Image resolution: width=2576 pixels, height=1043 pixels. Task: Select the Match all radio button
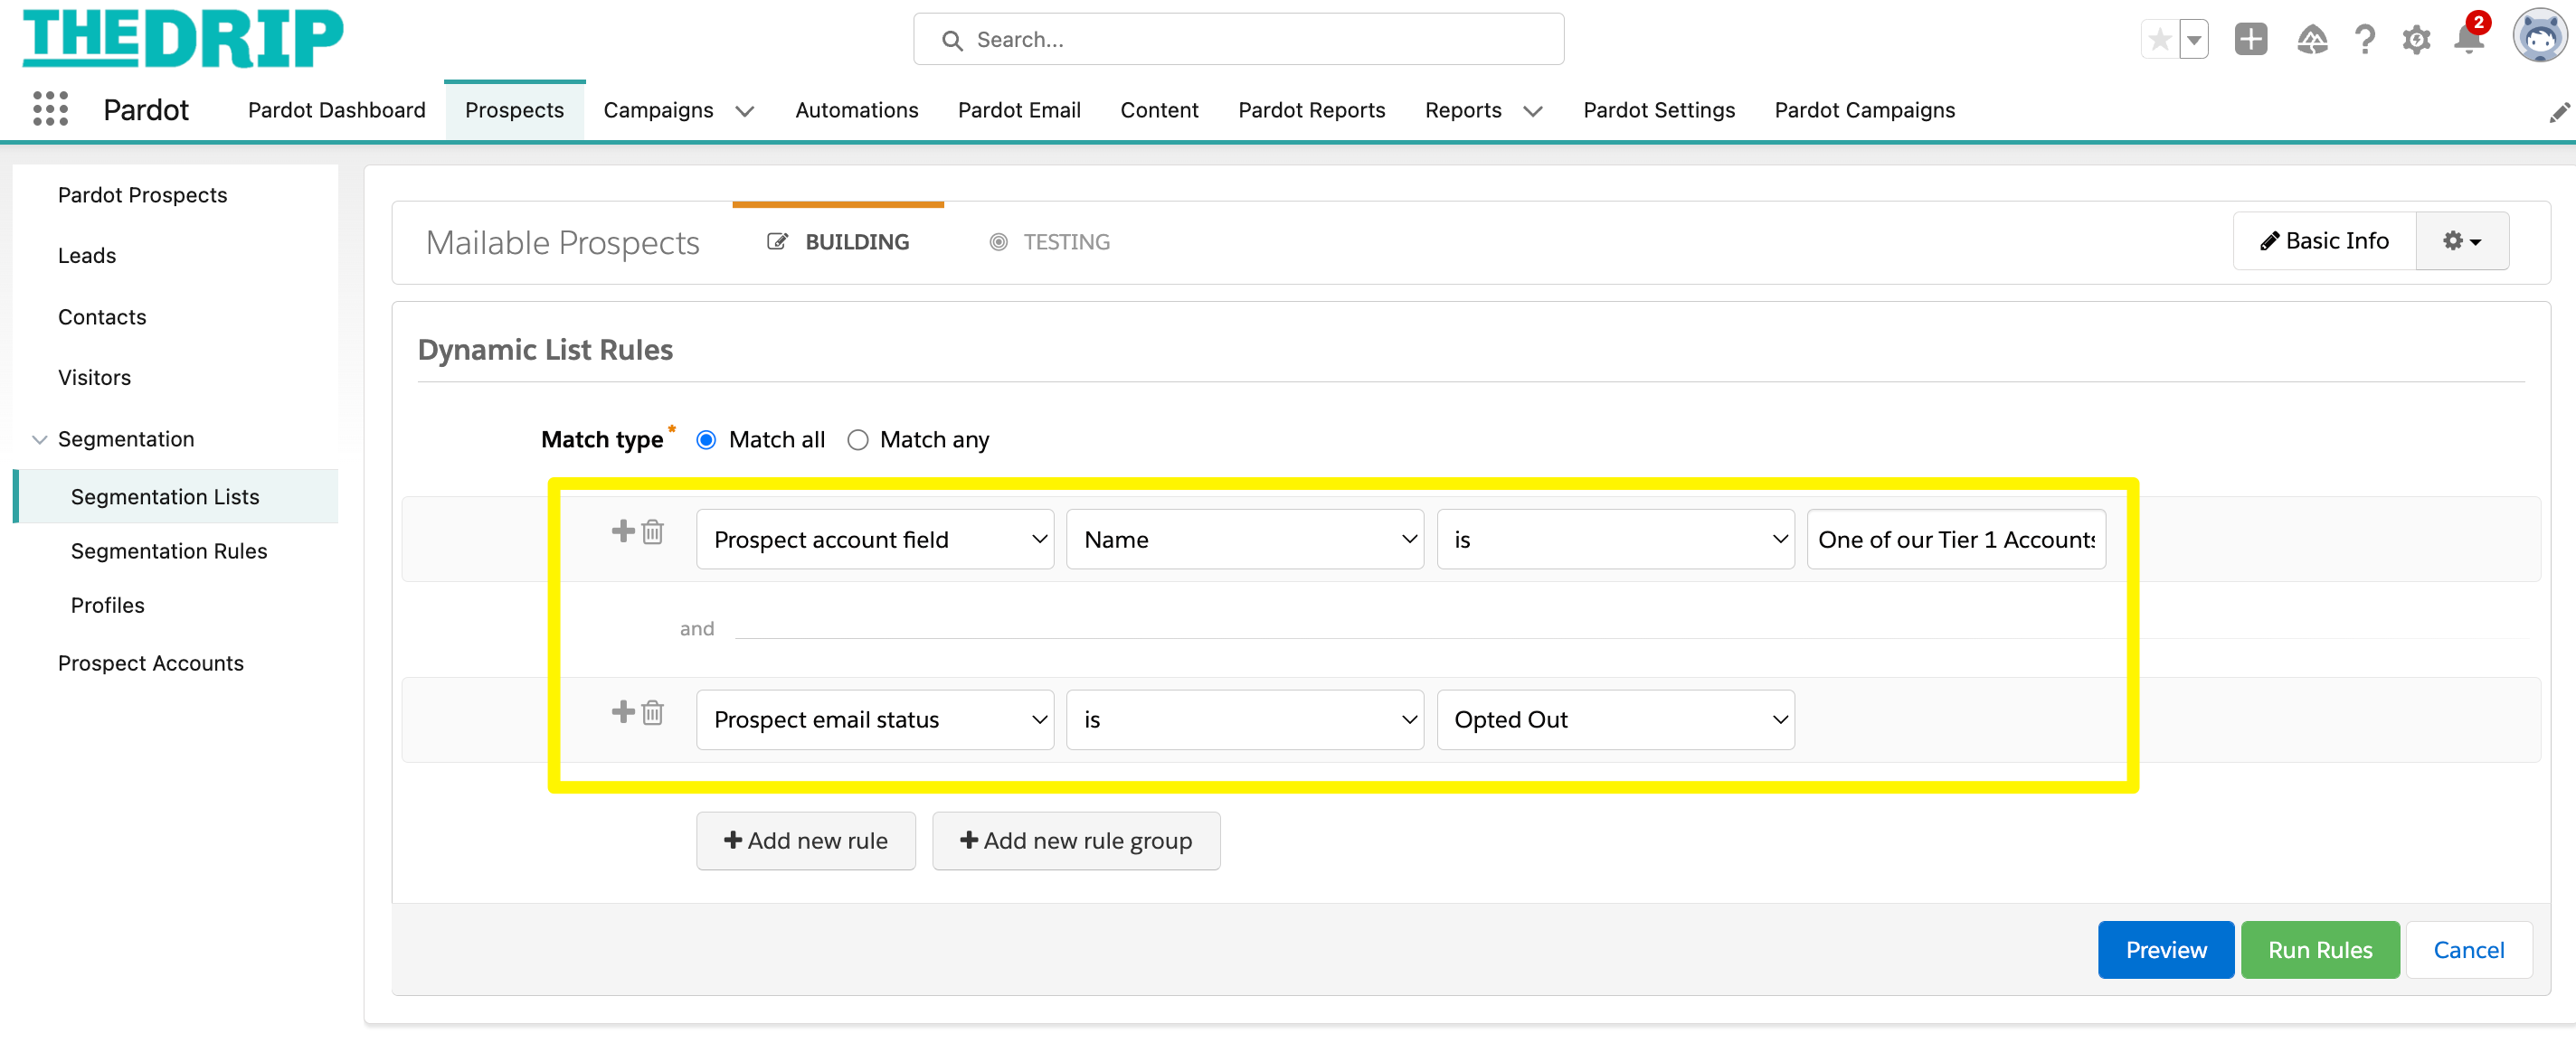706,439
